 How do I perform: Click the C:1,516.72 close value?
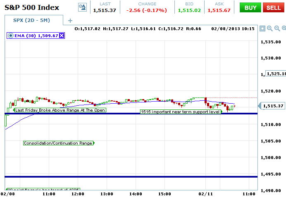pos(171,29)
